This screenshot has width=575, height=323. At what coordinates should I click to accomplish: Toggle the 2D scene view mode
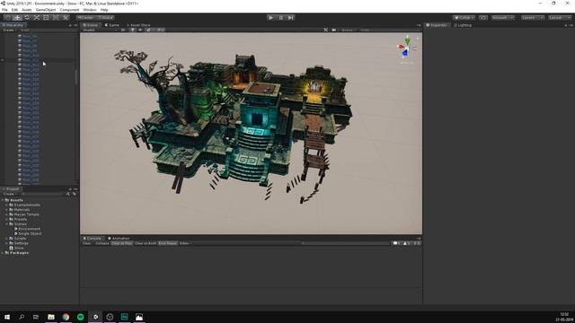click(123, 30)
